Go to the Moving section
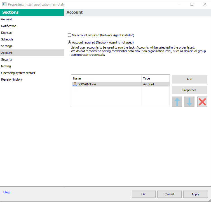Image resolution: width=211 pixels, height=202 pixels. click(32, 66)
